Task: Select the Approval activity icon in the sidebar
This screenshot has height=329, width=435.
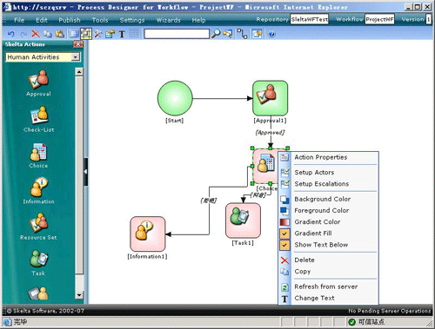Action: click(x=38, y=80)
